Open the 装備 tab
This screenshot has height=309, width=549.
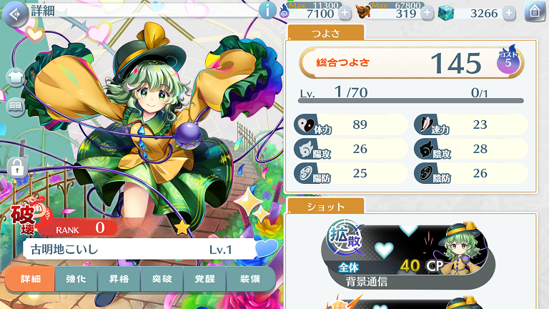click(x=250, y=279)
